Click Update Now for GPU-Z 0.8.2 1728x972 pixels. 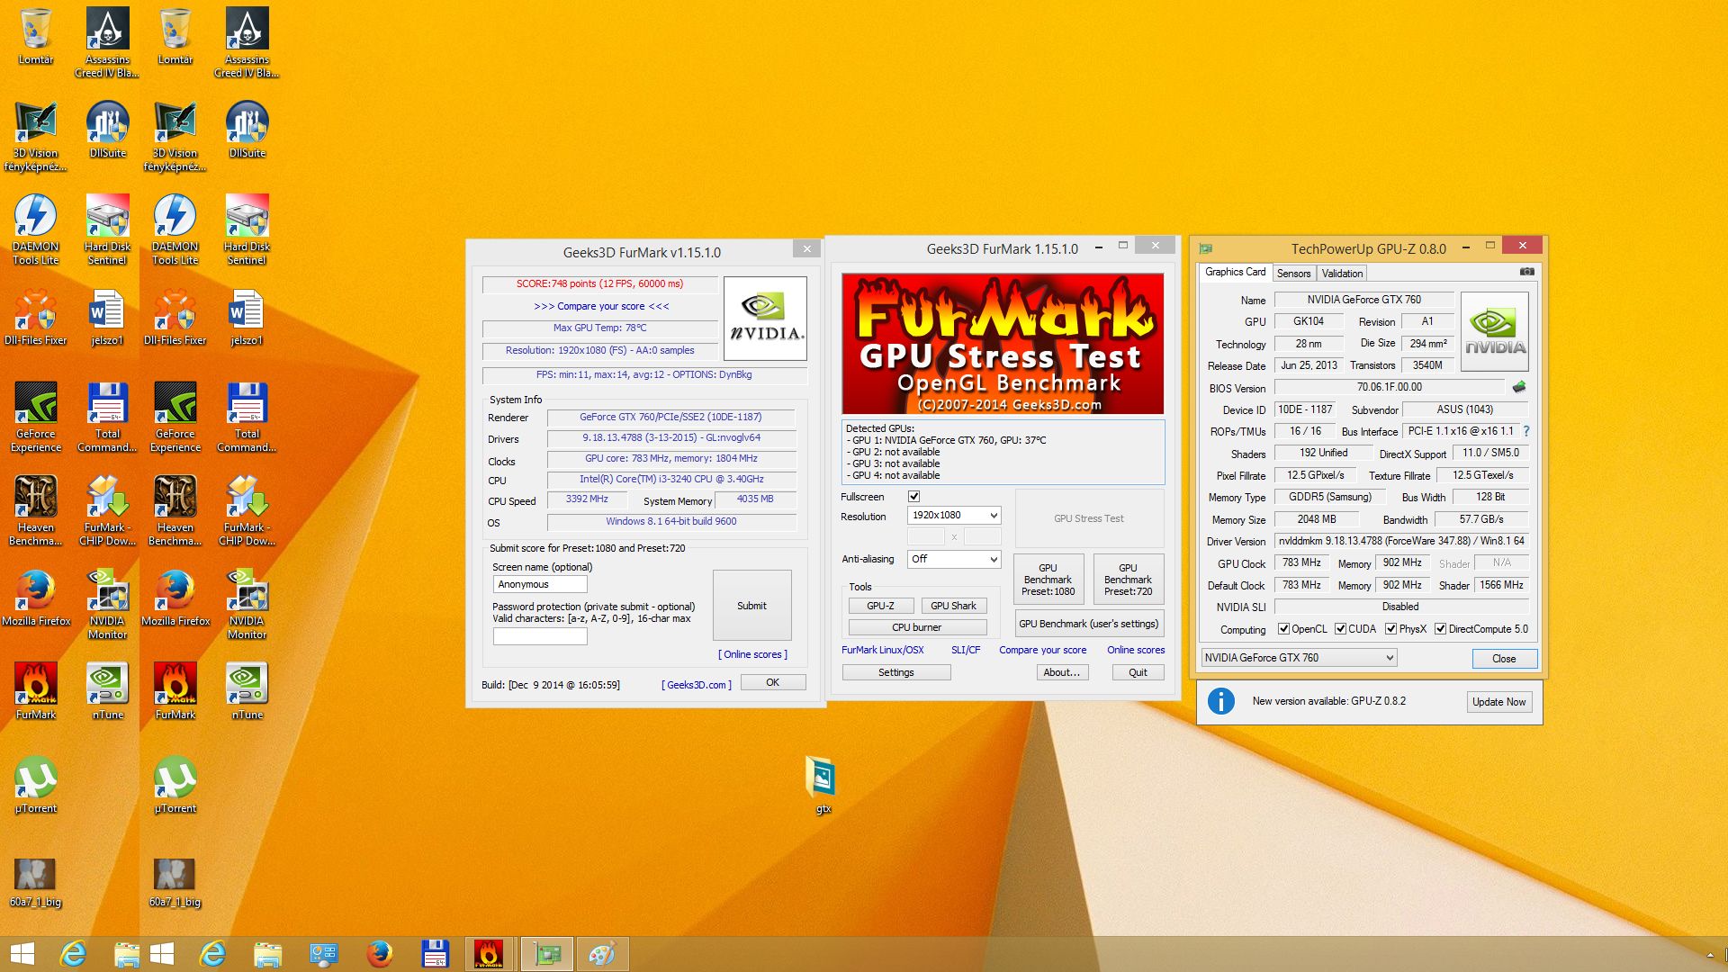tap(1498, 702)
